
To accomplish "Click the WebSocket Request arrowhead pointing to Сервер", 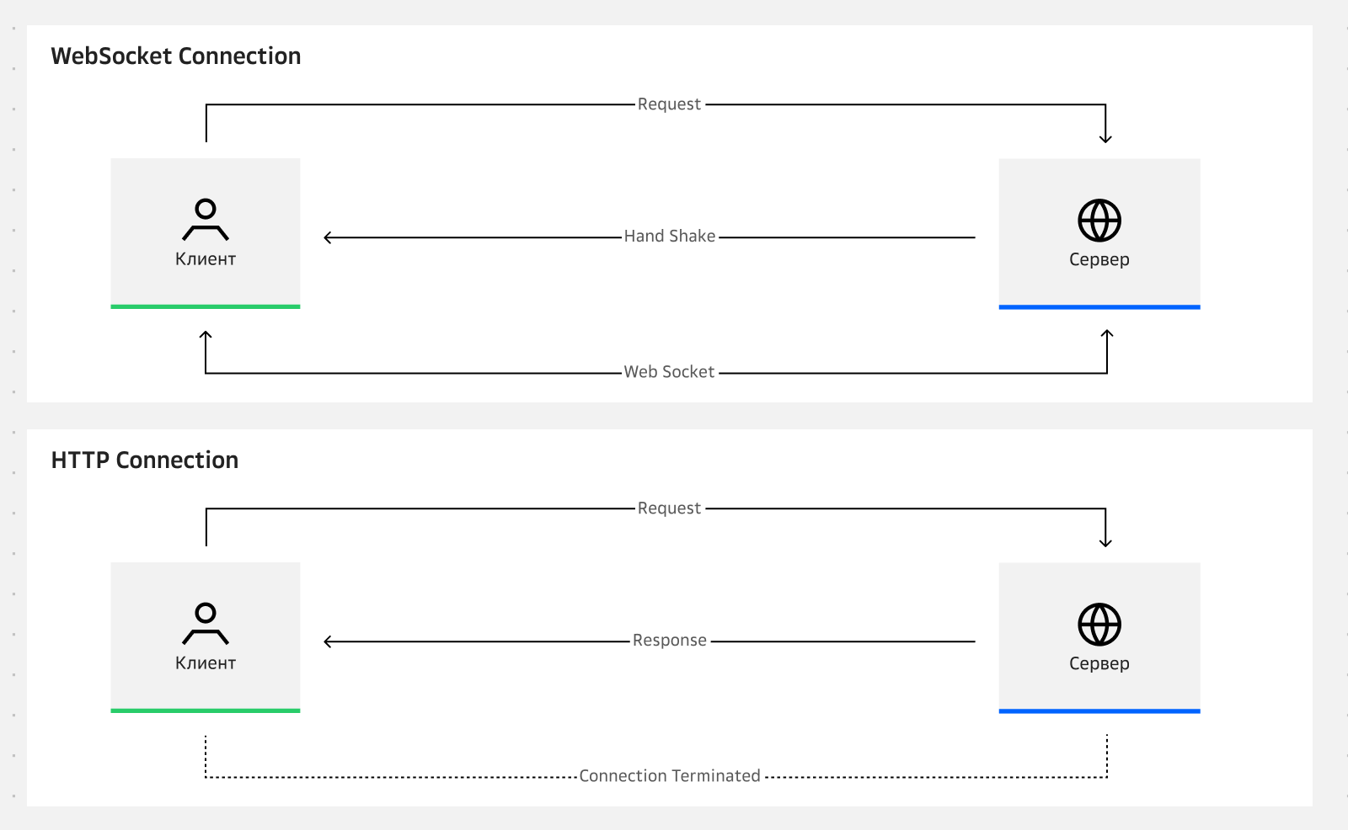I will (1105, 137).
